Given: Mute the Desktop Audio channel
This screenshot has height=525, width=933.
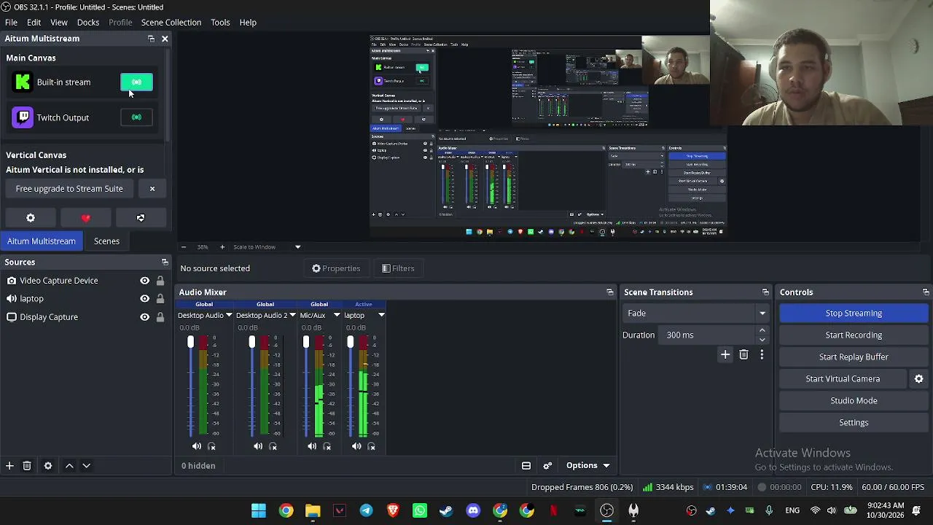Looking at the screenshot, I should pos(197,446).
